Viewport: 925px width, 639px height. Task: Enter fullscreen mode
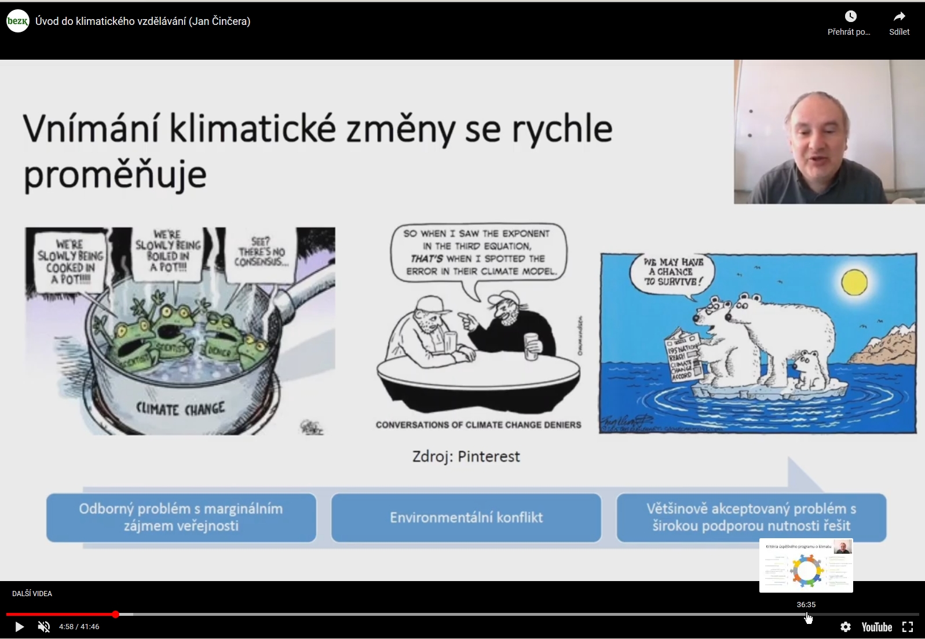[x=908, y=627]
